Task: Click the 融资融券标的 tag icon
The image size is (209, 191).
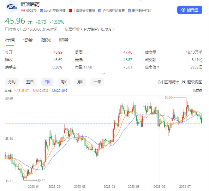Action: [x=129, y=11]
